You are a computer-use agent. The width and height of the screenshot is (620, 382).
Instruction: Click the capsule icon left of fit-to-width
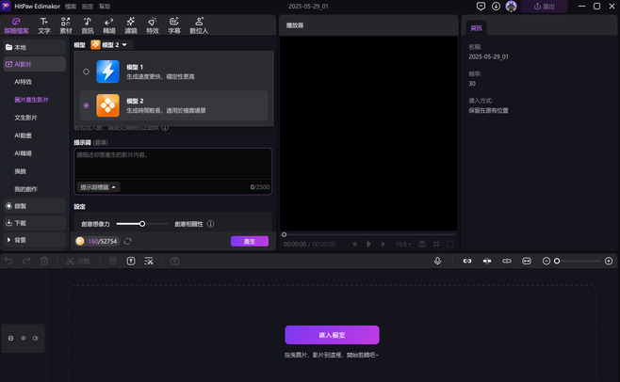point(507,262)
